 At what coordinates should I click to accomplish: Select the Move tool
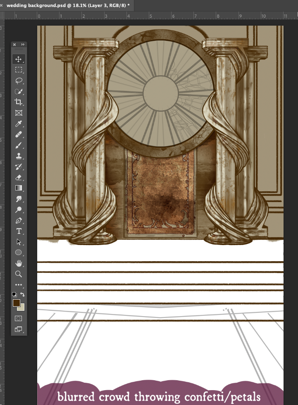(19, 59)
